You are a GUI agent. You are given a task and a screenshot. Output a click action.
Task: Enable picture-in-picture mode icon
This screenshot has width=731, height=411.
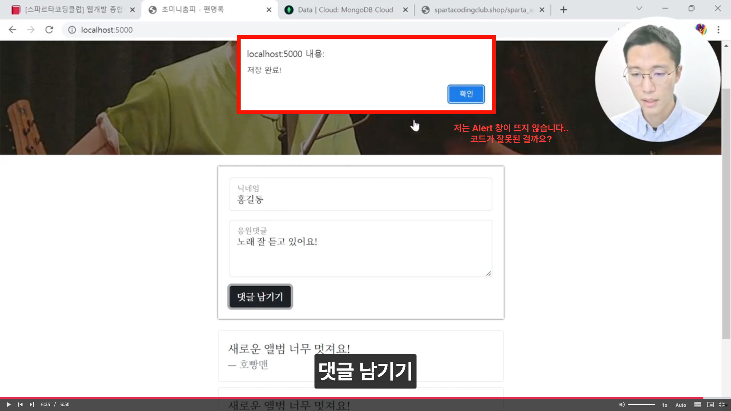(710, 405)
